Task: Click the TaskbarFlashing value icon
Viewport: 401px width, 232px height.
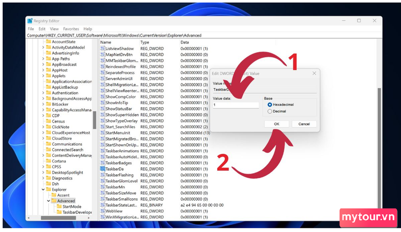Action: 103,175
